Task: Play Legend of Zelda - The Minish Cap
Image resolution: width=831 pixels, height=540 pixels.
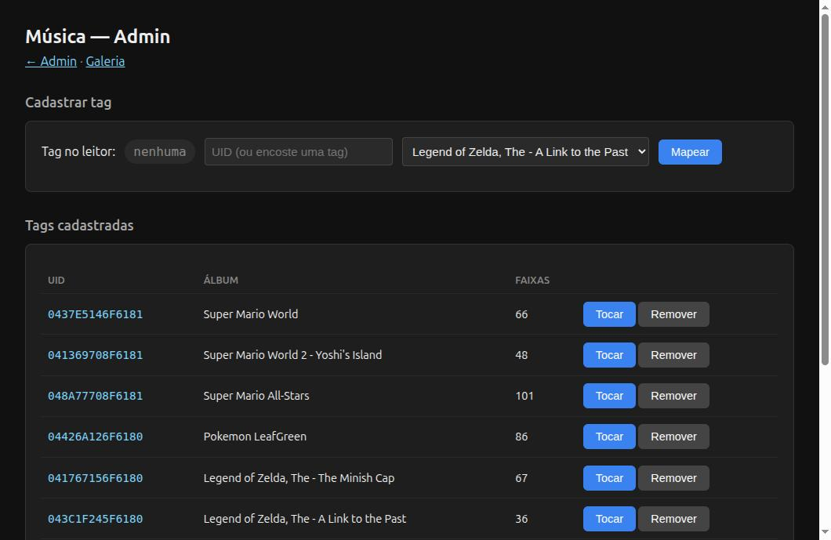Action: (609, 478)
